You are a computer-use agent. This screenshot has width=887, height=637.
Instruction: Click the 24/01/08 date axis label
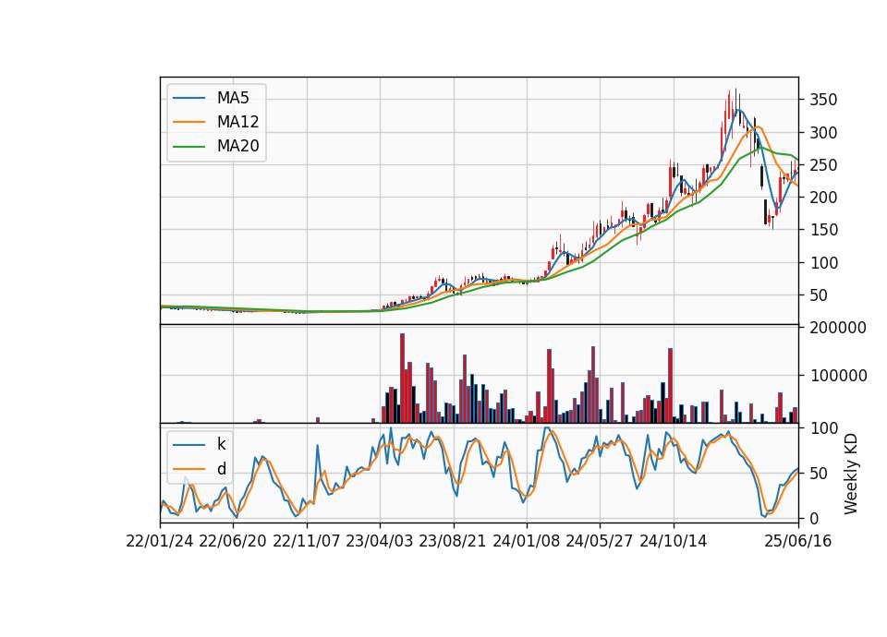pyautogui.click(x=526, y=542)
